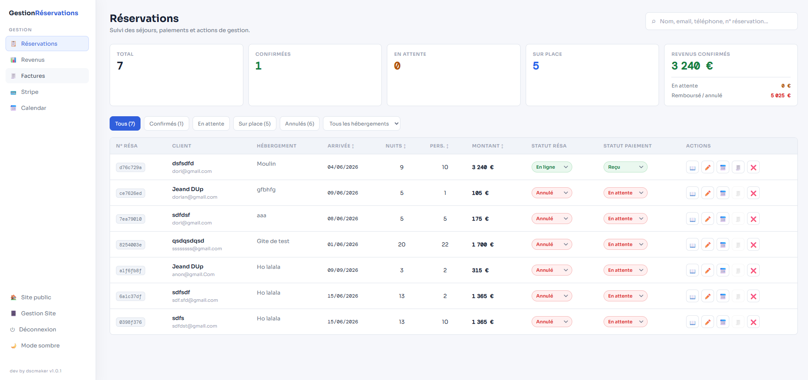This screenshot has height=380, width=808.
Task: Sort the table by Montant column
Action: coord(488,146)
